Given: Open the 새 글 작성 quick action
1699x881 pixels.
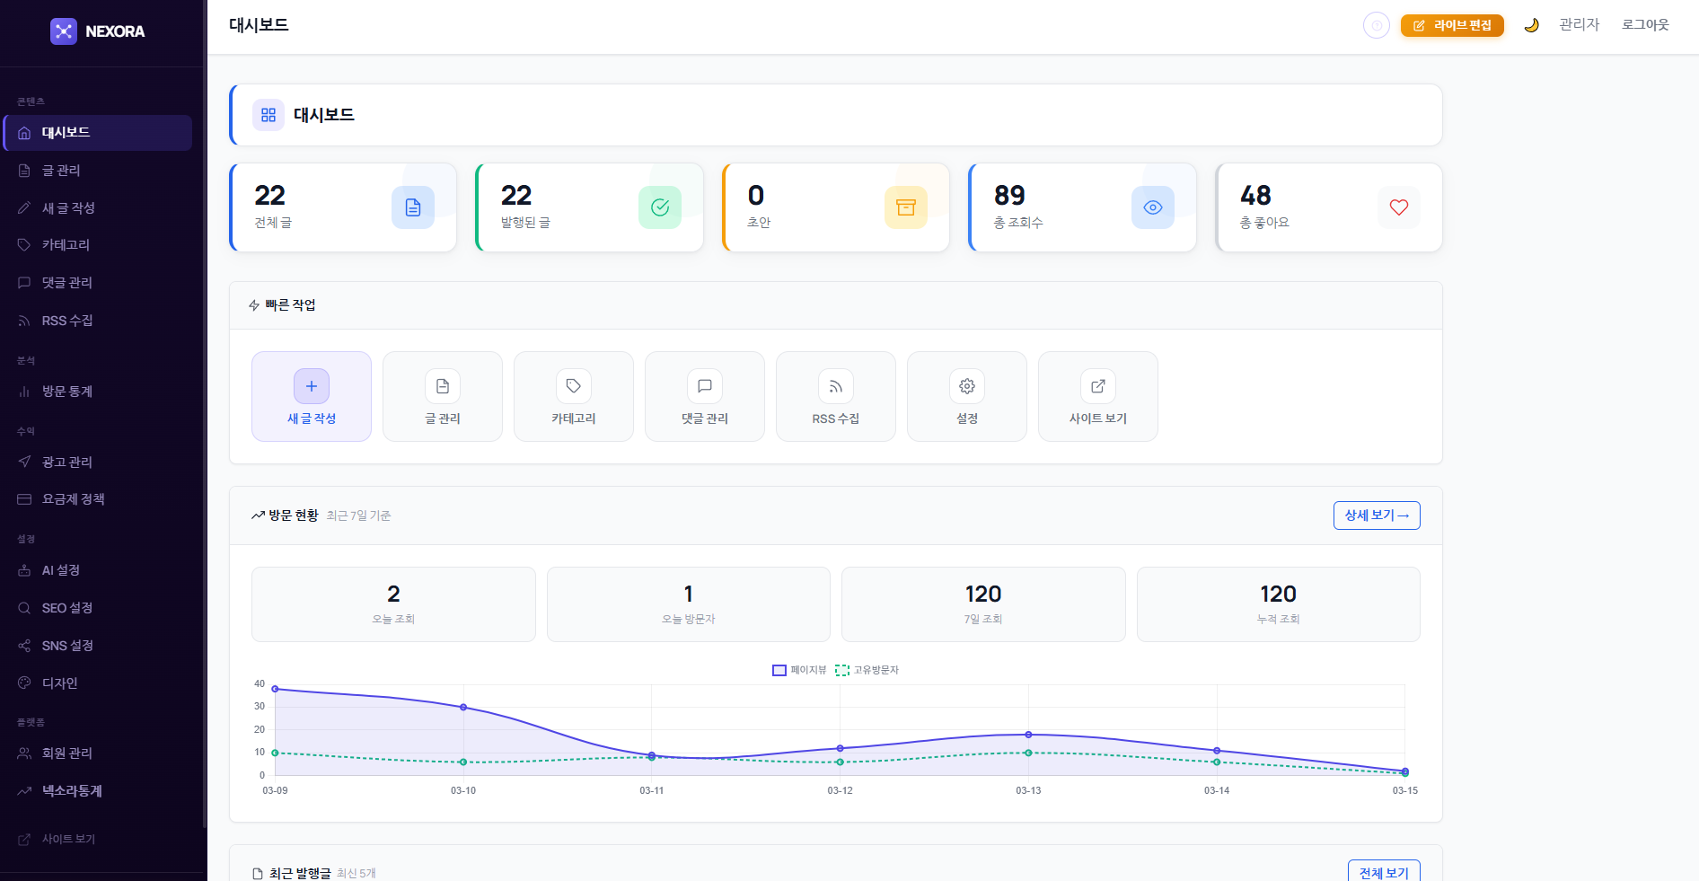Looking at the screenshot, I should [311, 396].
